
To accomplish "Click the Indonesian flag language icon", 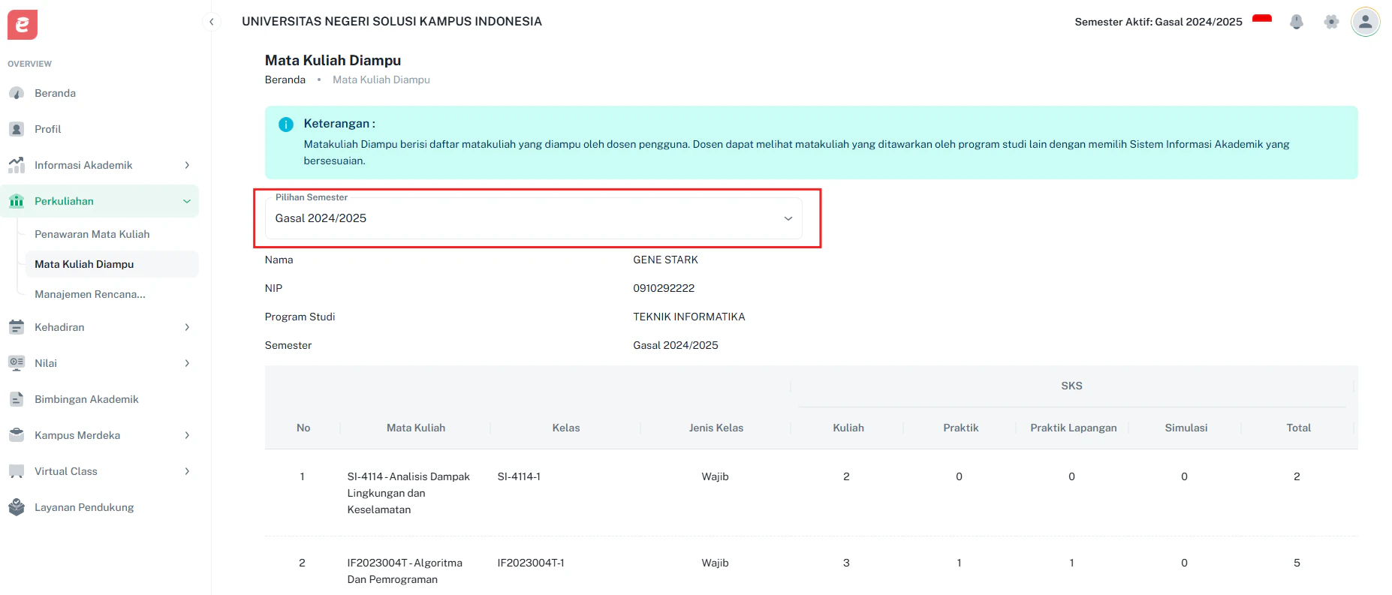I will (1262, 22).
